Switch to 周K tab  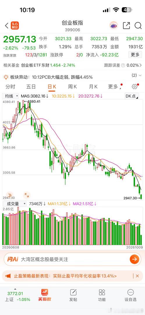(x=72, y=87)
